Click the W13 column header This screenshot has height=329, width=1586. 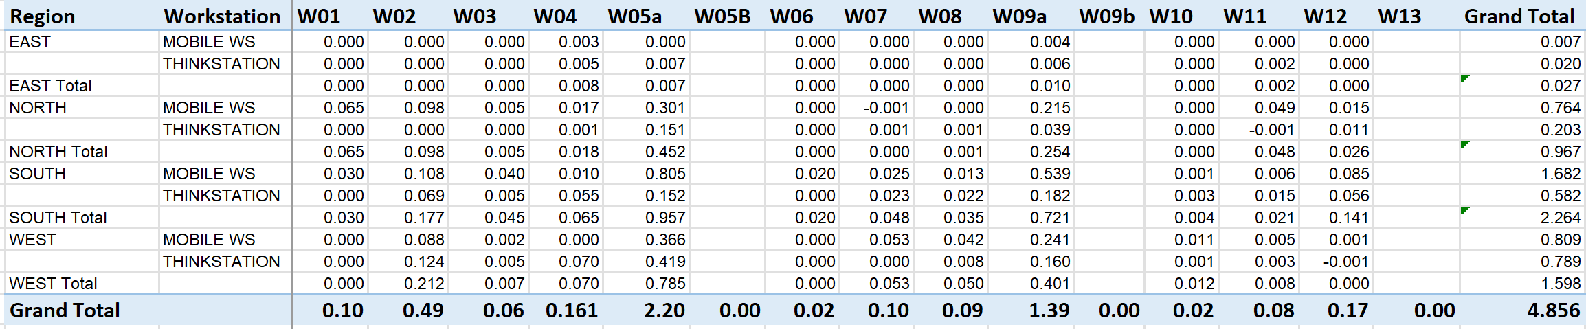[x=1399, y=16]
